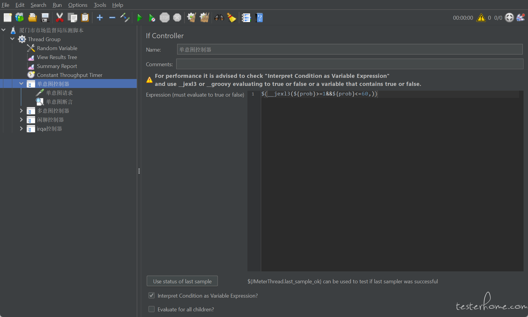Open the Run menu
Image resolution: width=528 pixels, height=317 pixels.
click(57, 5)
